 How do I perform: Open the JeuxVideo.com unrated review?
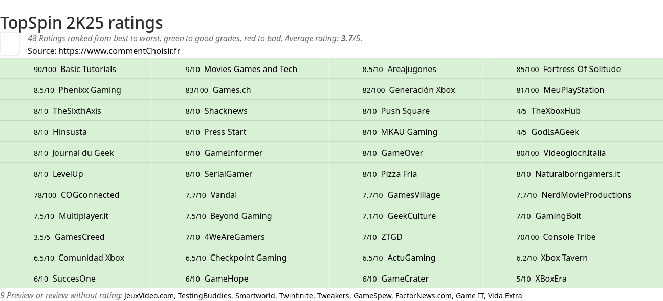tap(149, 296)
